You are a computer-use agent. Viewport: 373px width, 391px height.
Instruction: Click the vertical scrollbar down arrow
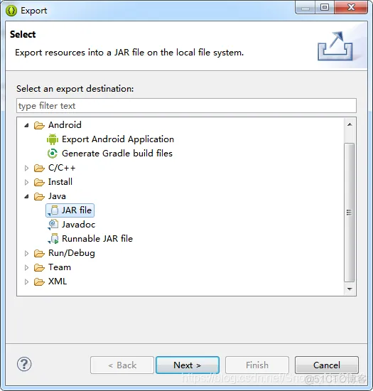350,289
